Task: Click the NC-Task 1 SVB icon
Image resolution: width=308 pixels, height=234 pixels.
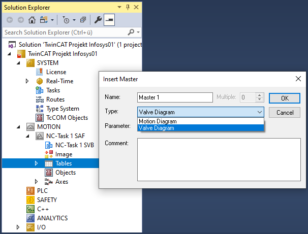Action: 49,145
